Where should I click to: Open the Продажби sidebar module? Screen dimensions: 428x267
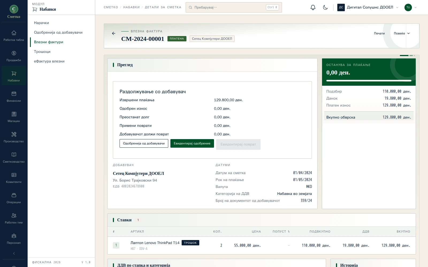pyautogui.click(x=14, y=56)
